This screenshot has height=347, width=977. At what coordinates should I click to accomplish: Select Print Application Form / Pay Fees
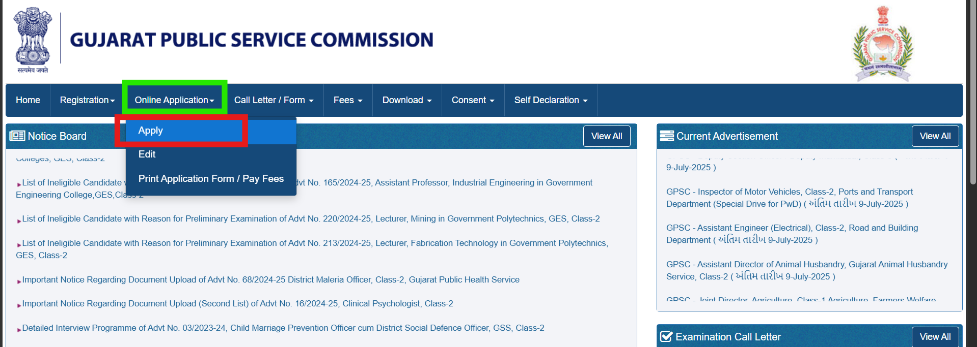pos(211,179)
